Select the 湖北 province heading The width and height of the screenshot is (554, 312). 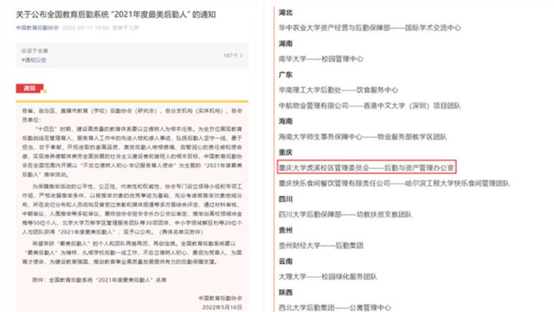[x=285, y=12]
